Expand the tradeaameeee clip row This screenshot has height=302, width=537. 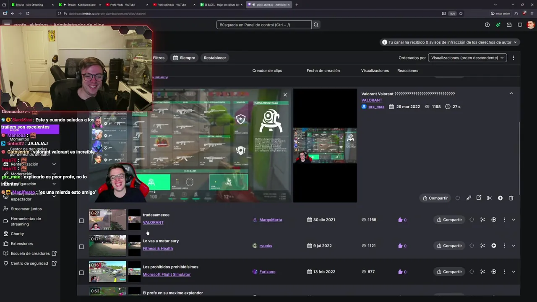pyautogui.click(x=514, y=220)
